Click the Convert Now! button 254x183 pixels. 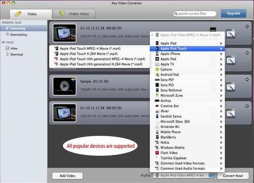point(233,176)
